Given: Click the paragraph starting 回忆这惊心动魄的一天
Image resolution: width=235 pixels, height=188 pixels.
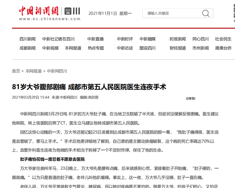Looking at the screenshot, I should click(115, 141).
